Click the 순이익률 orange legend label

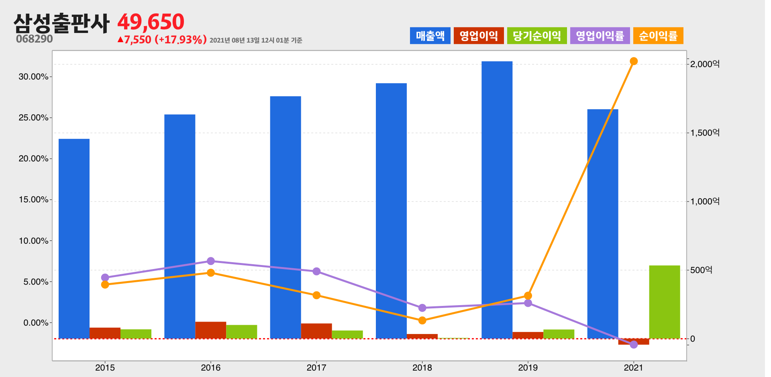[x=658, y=36]
